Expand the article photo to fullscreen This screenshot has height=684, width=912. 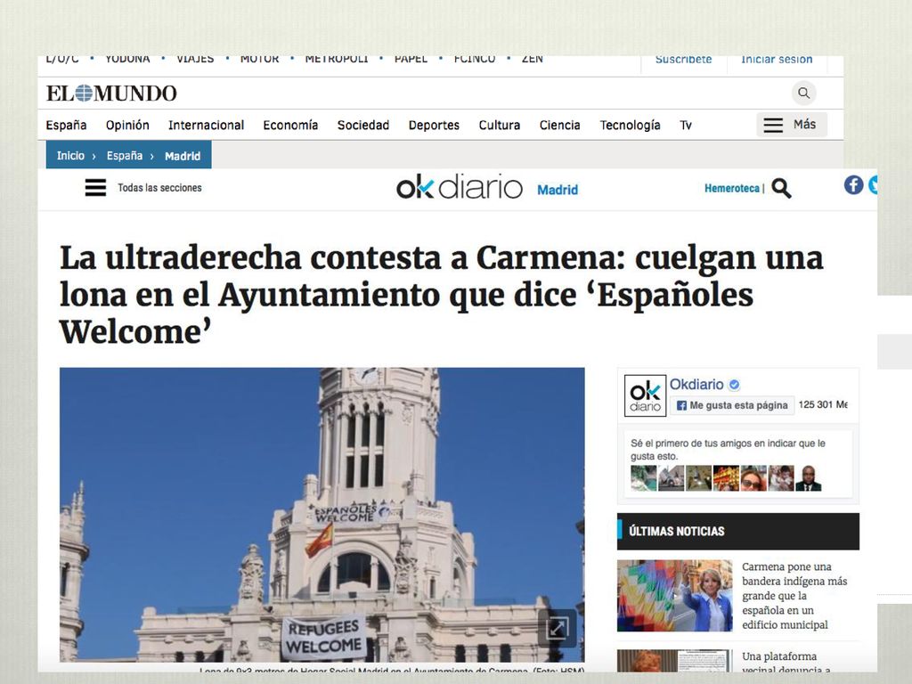[x=558, y=628]
